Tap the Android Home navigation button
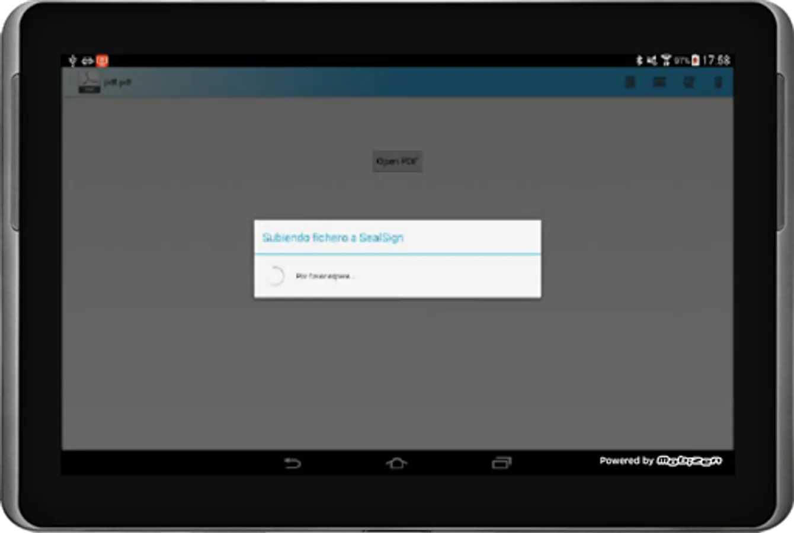 [x=396, y=463]
